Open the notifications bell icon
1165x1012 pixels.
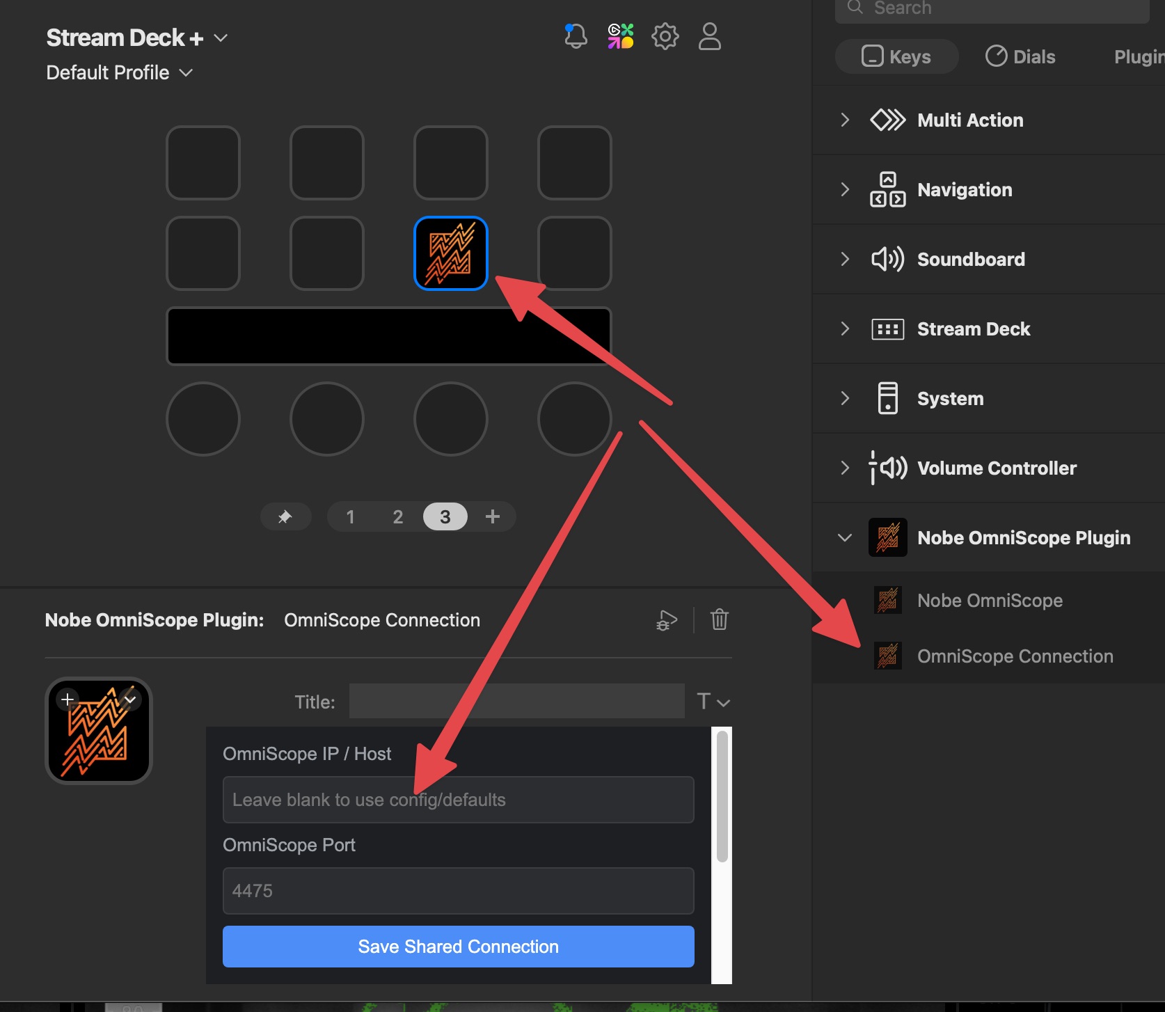coord(576,36)
